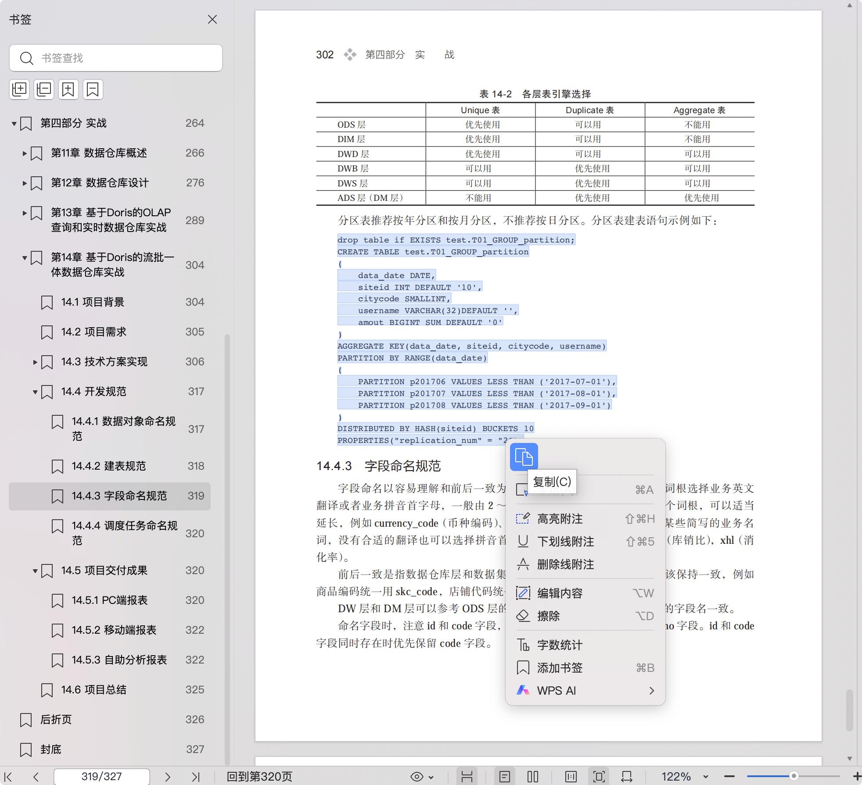Click the document vertical scrollbar thumb

click(x=850, y=710)
